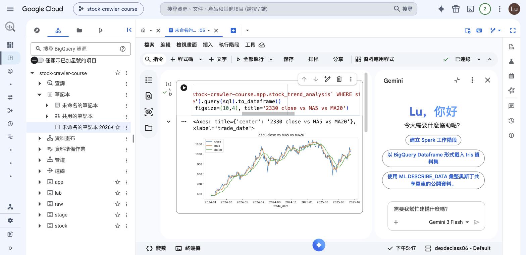
Task: Add attachment plus in Gemini prompt
Action: [x=396, y=222]
